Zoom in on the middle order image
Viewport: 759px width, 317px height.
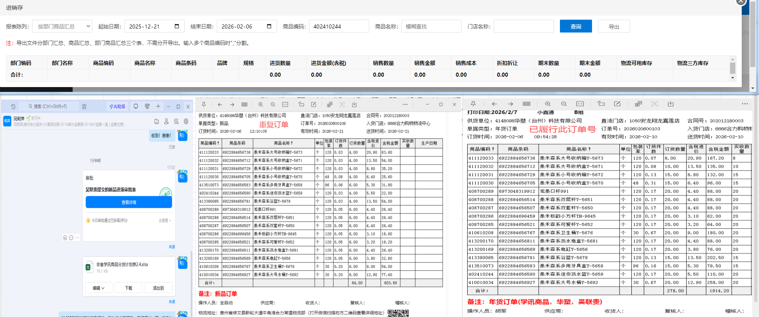(260, 104)
